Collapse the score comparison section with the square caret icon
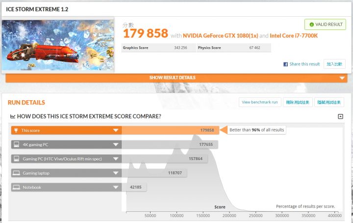The height and width of the screenshot is (223, 353). [x=340, y=116]
